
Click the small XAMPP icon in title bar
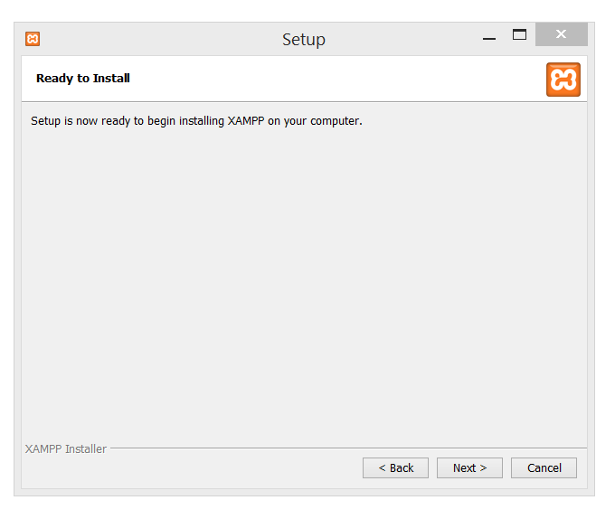(33, 39)
